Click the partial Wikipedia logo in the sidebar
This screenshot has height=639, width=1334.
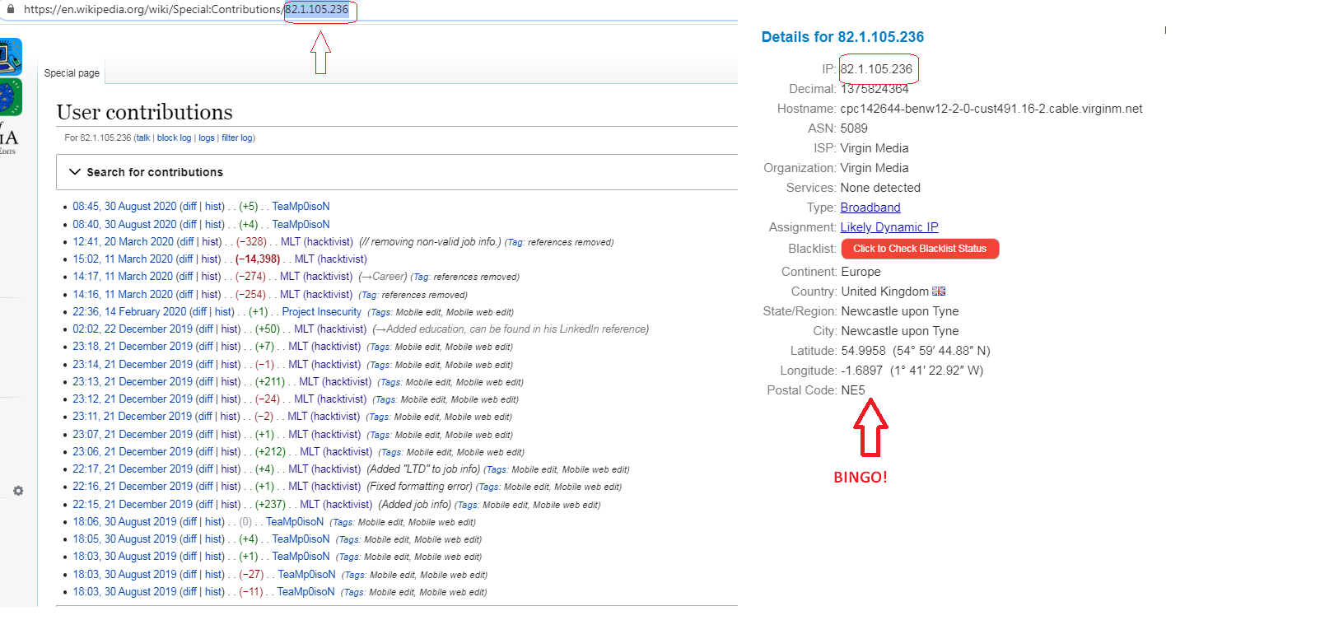(x=8, y=138)
